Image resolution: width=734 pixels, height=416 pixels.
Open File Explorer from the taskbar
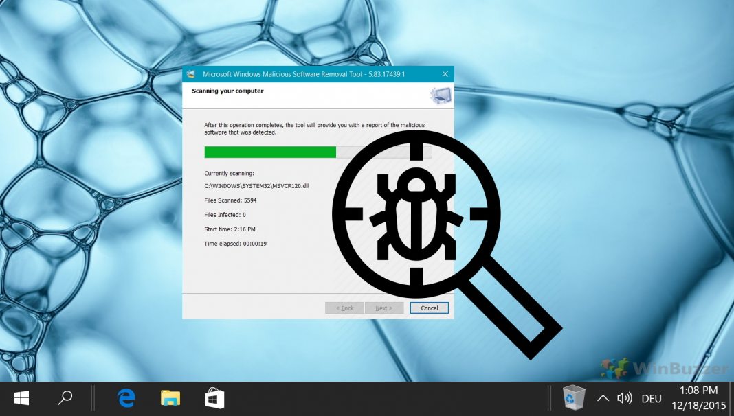pos(170,398)
